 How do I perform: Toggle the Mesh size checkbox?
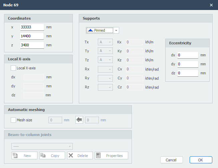point(13,120)
